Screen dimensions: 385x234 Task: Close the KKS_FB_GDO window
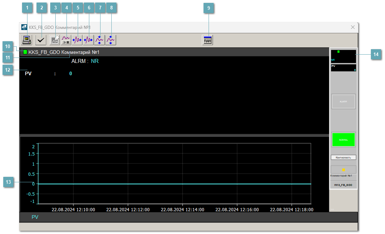(353, 27)
